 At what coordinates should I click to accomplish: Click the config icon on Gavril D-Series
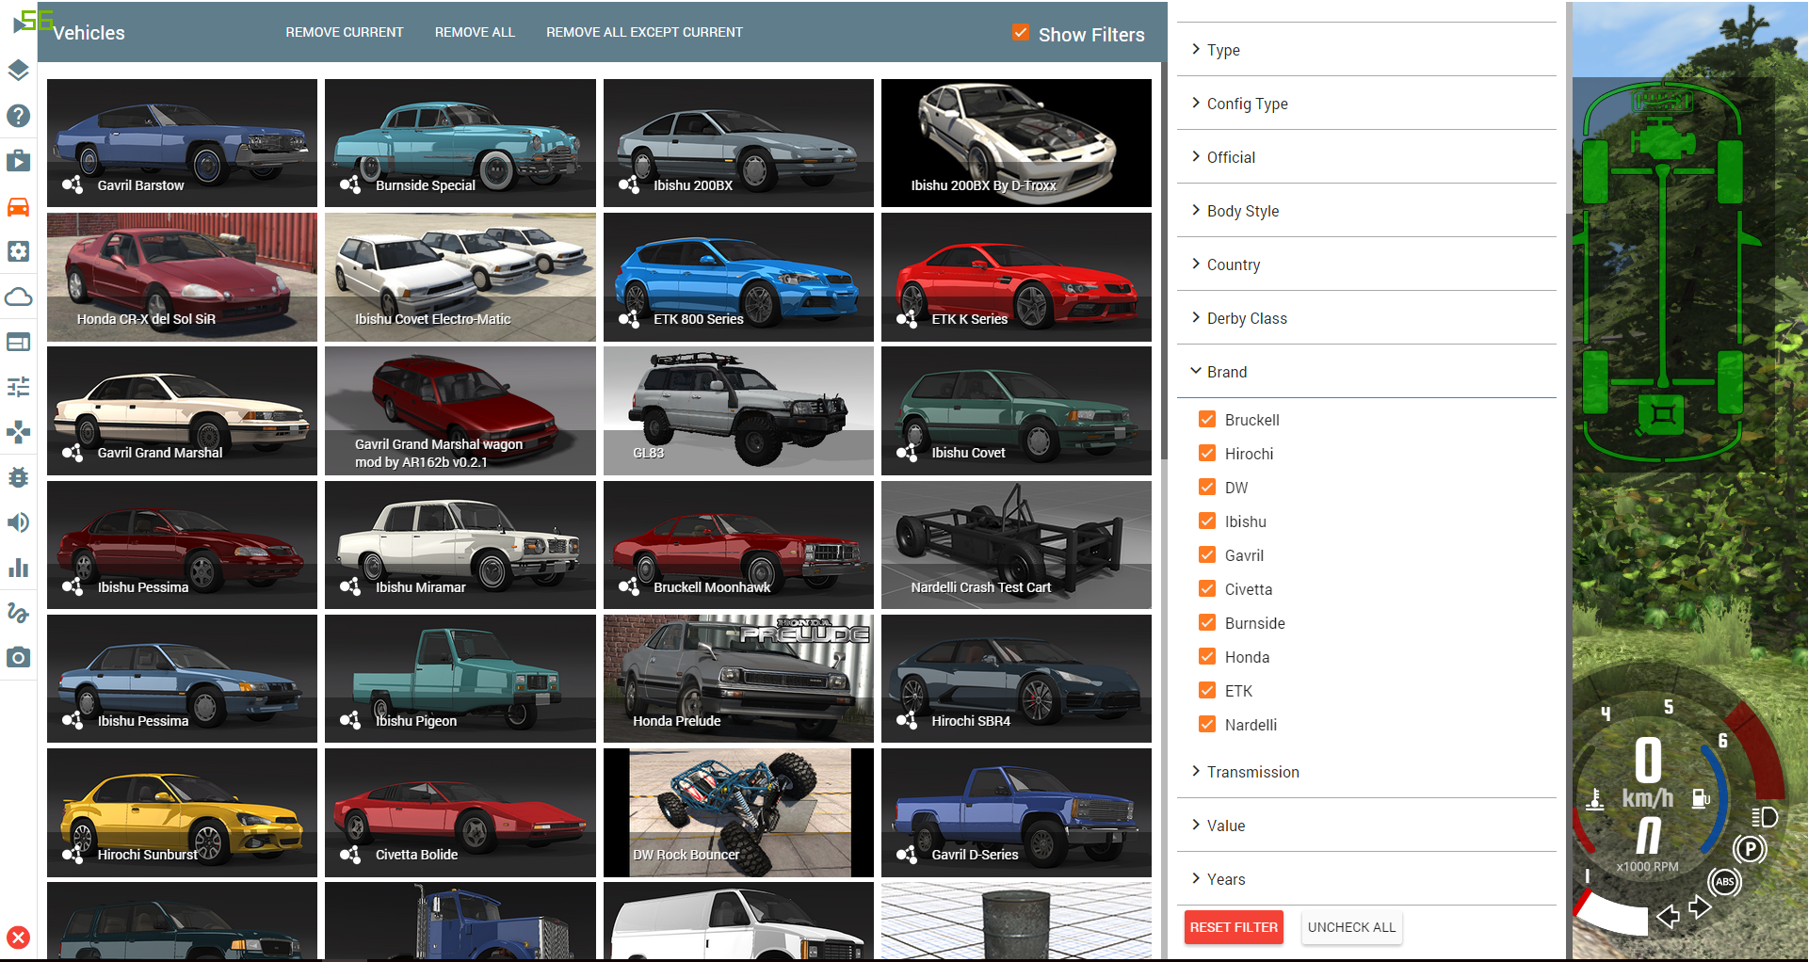[x=907, y=854]
